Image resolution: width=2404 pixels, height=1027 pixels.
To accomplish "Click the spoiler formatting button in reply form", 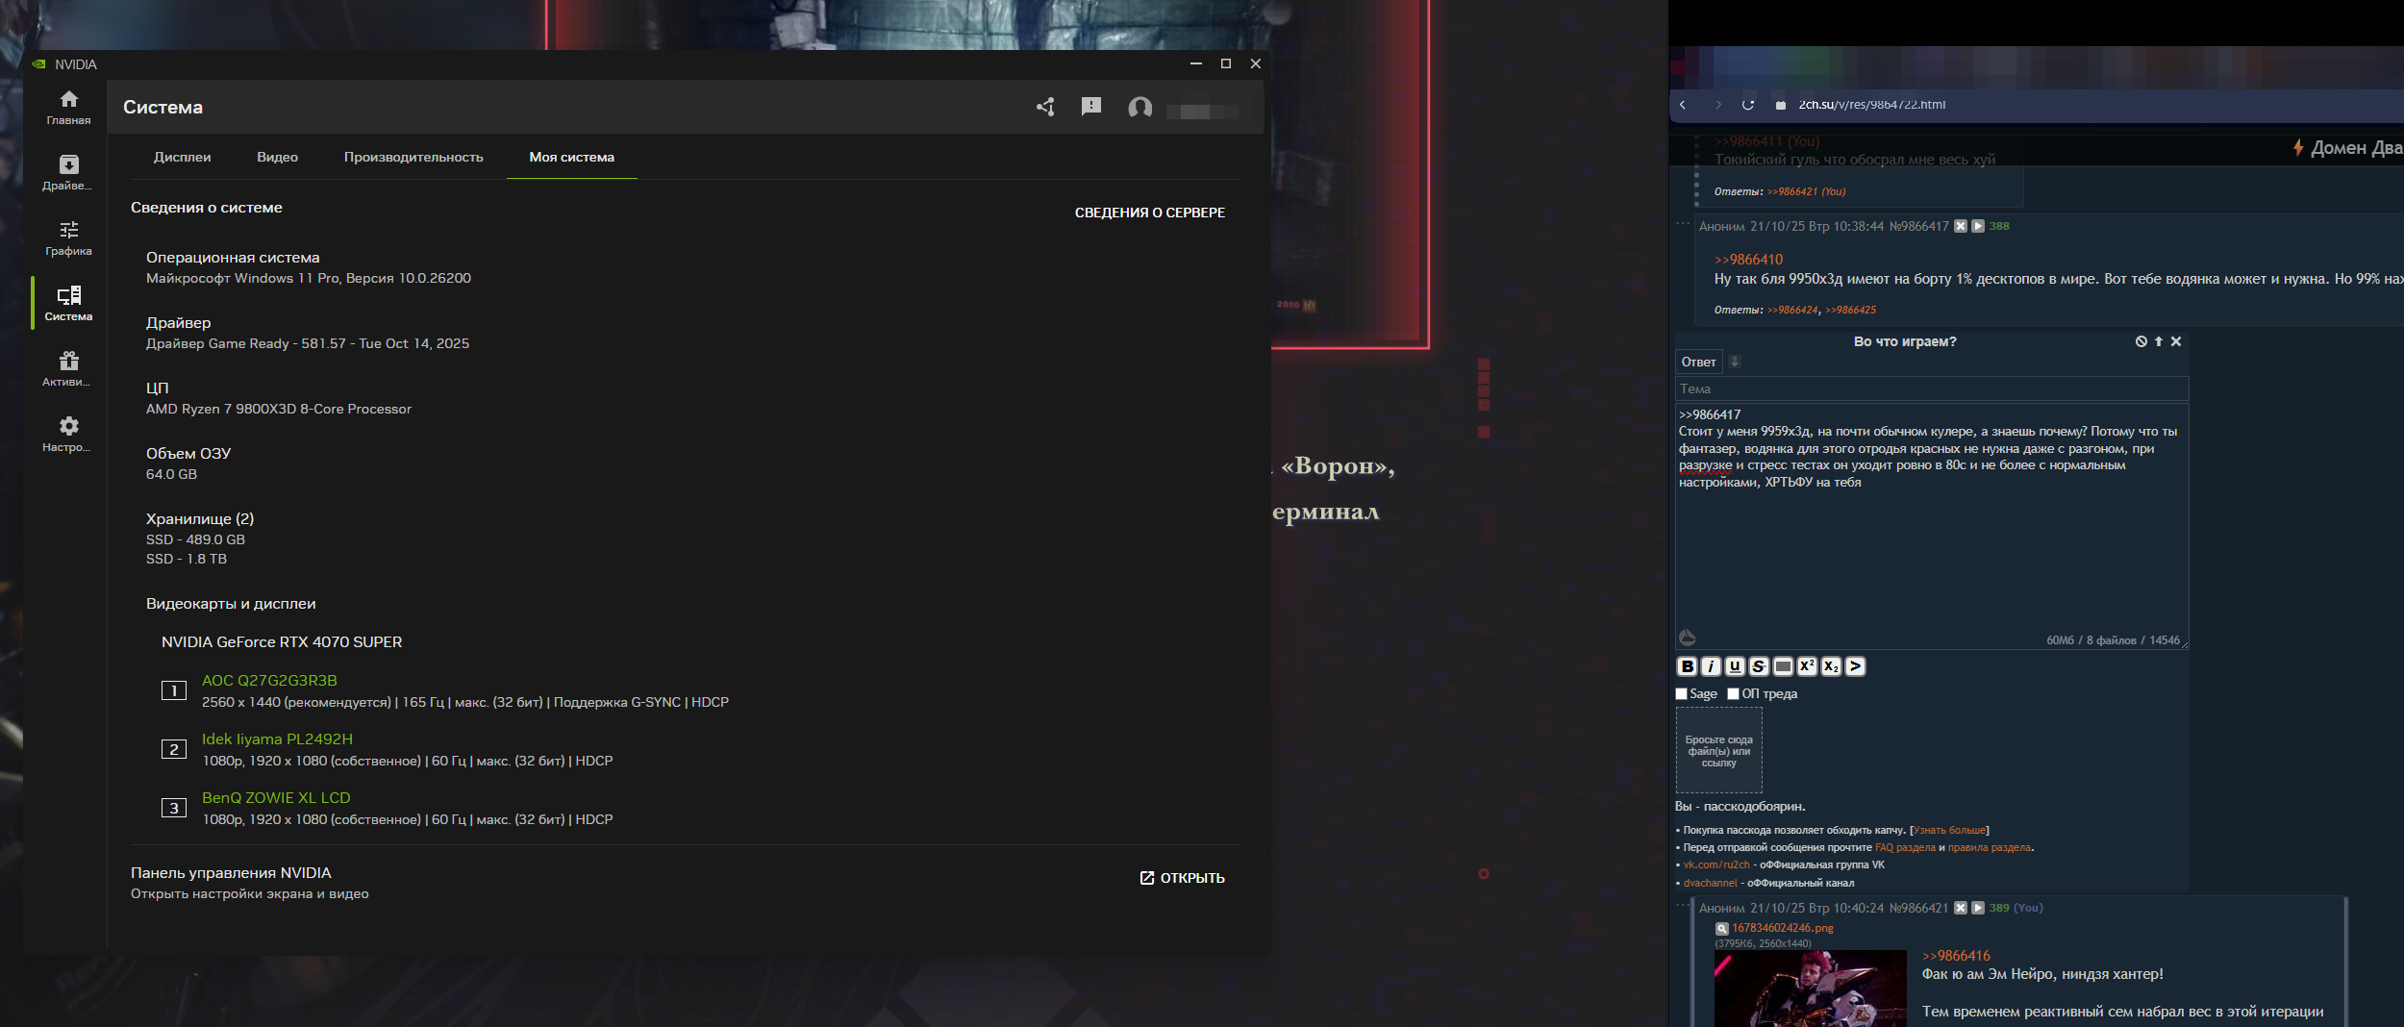I will coord(1784,666).
